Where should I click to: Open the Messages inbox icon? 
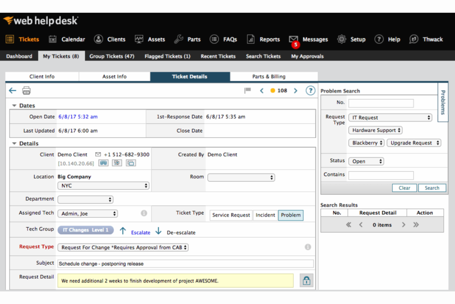(294, 39)
